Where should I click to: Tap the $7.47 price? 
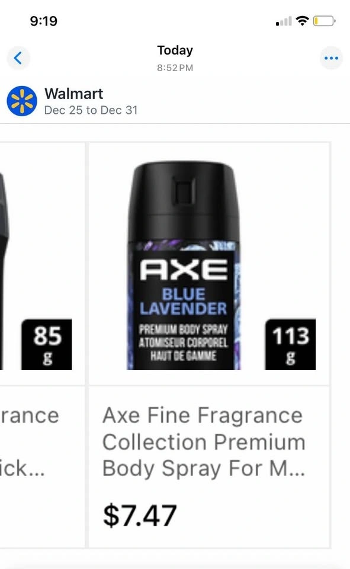point(140,515)
